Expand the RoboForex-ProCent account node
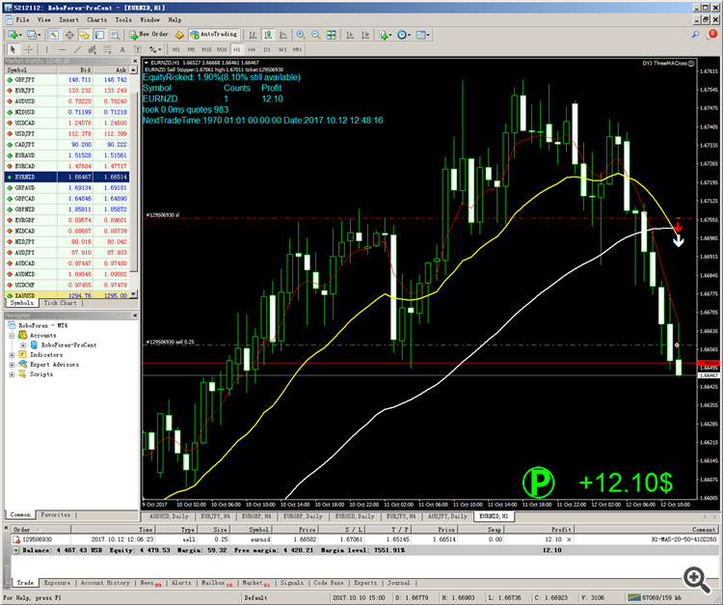The width and height of the screenshot is (723, 605). tap(23, 345)
